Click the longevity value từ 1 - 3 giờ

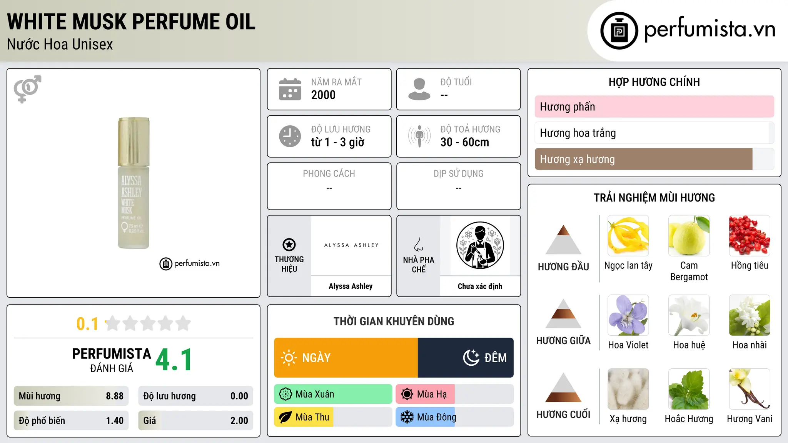[338, 142]
